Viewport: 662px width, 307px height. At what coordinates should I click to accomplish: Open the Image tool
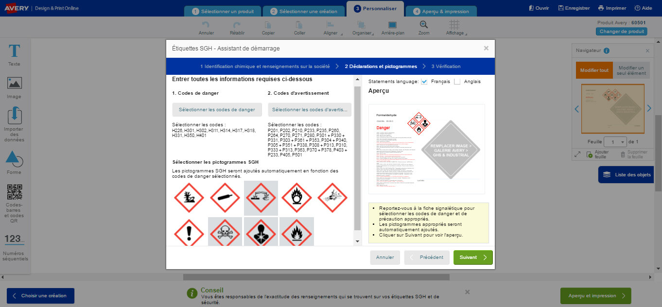pos(15,87)
